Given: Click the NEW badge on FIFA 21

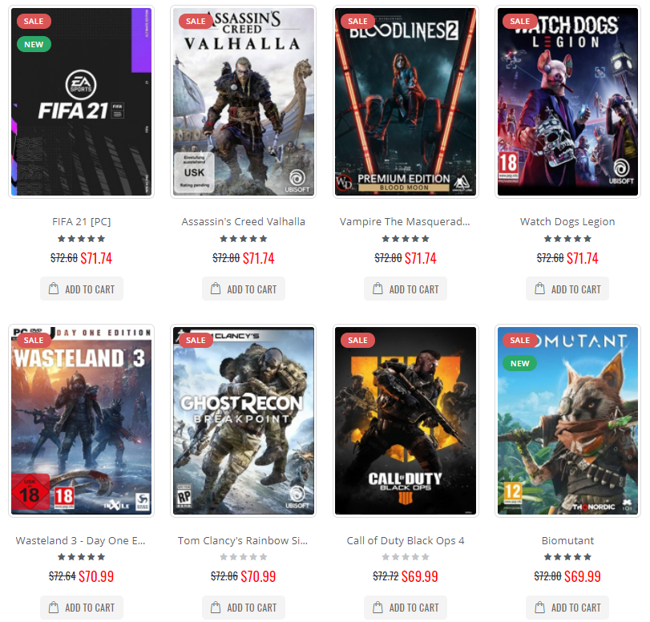Looking at the screenshot, I should click(34, 44).
